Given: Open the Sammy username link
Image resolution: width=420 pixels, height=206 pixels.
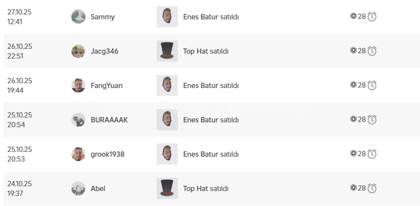Looking at the screenshot, I should pos(103,17).
